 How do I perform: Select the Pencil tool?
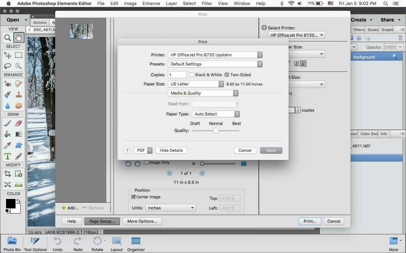pyautogui.click(x=19, y=156)
